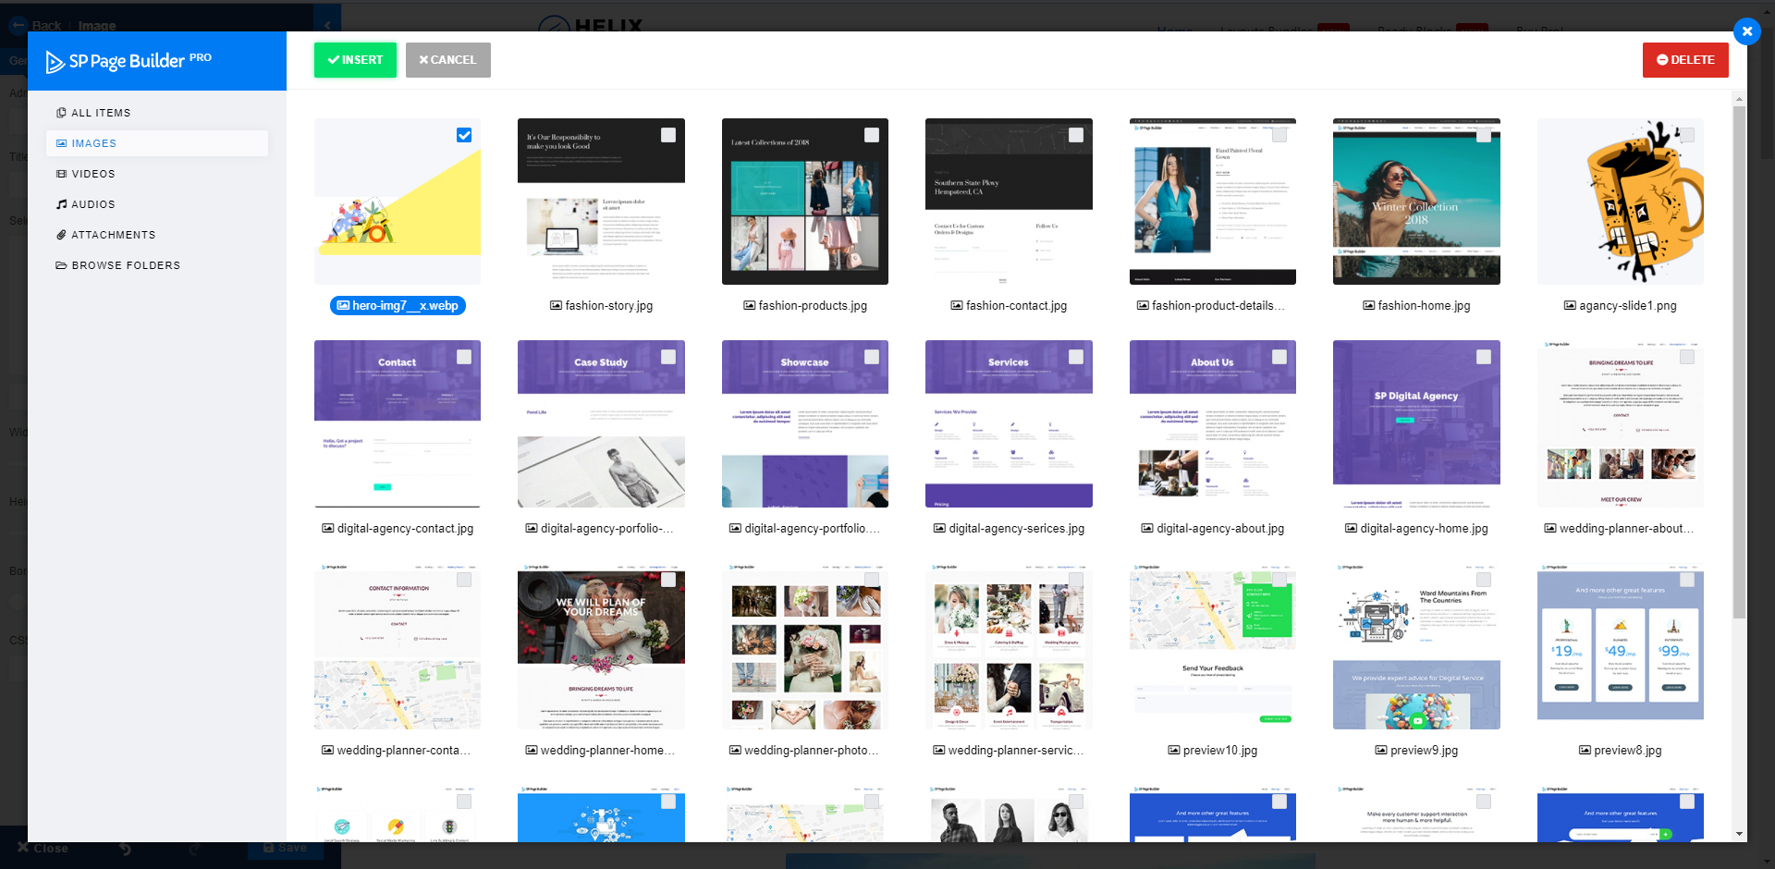
Task: Check the fashion-products.jpg checkbox
Action: 872,135
